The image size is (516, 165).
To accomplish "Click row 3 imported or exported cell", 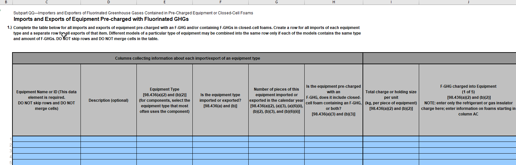I will [221, 151].
